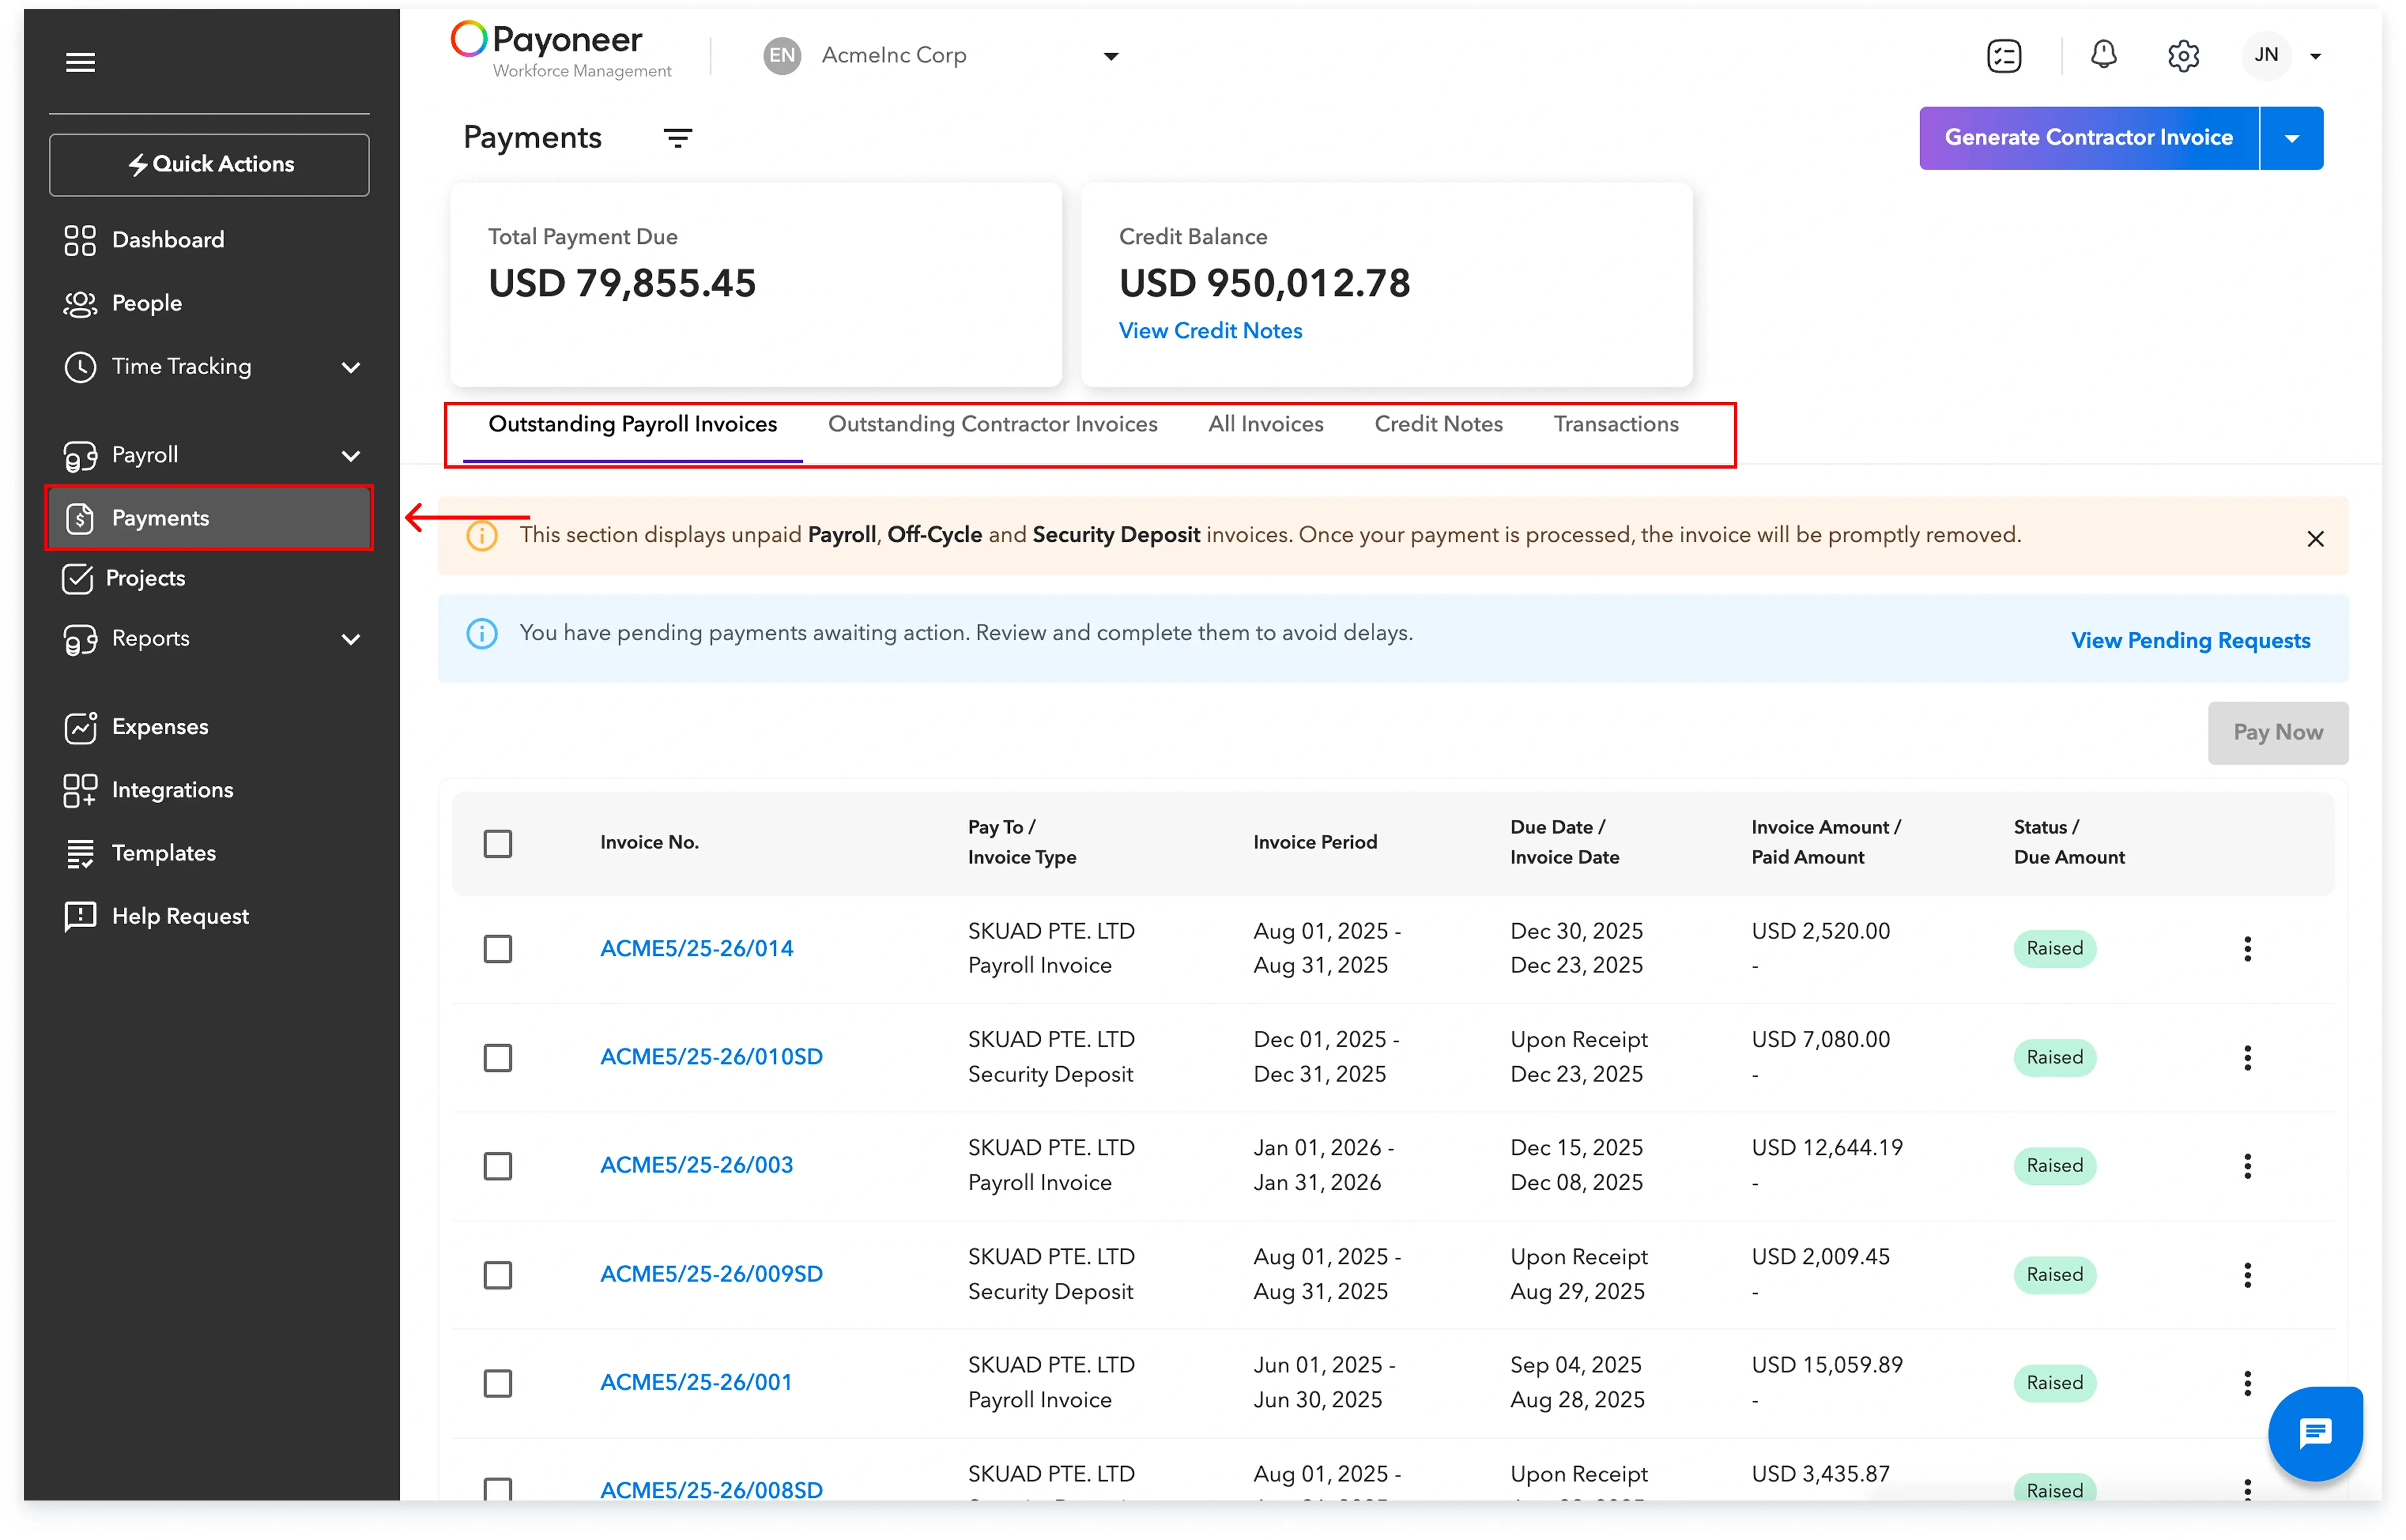Screen dimensions: 2406x1540
Task: Open the notifications bell
Action: click(2104, 55)
